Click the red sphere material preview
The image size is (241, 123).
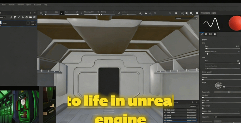point(235,23)
